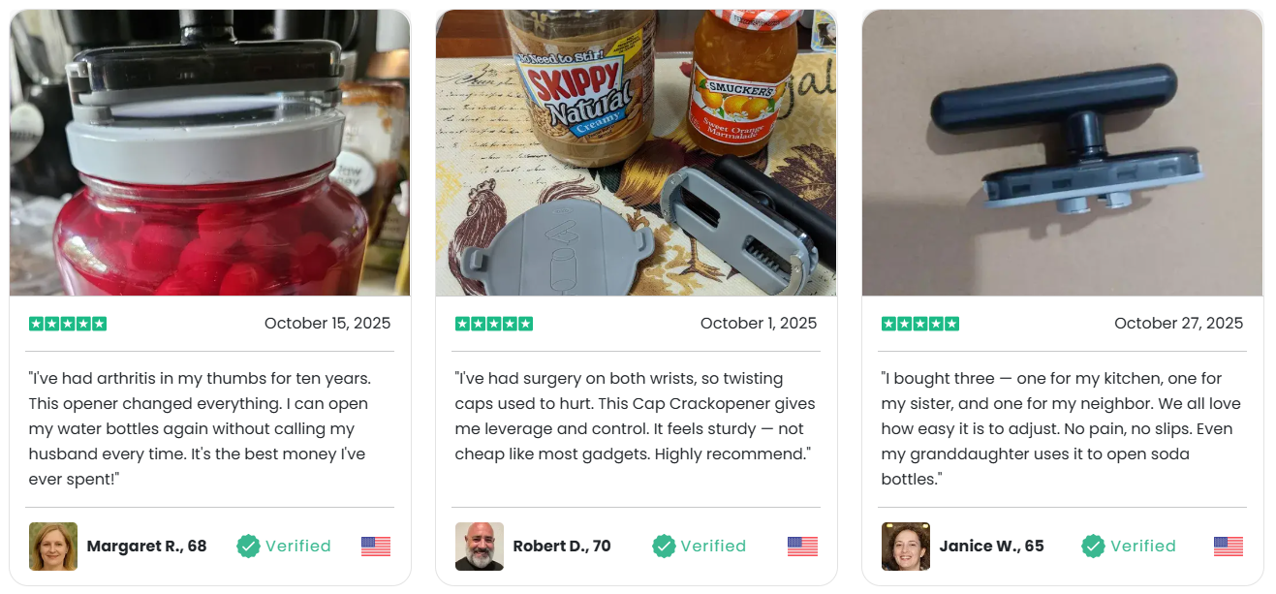
Task: Click the US flag on Janice's review
Action: pyautogui.click(x=1229, y=547)
